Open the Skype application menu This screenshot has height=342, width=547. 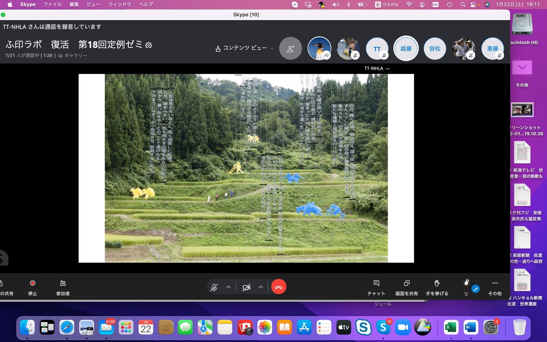[28, 4]
